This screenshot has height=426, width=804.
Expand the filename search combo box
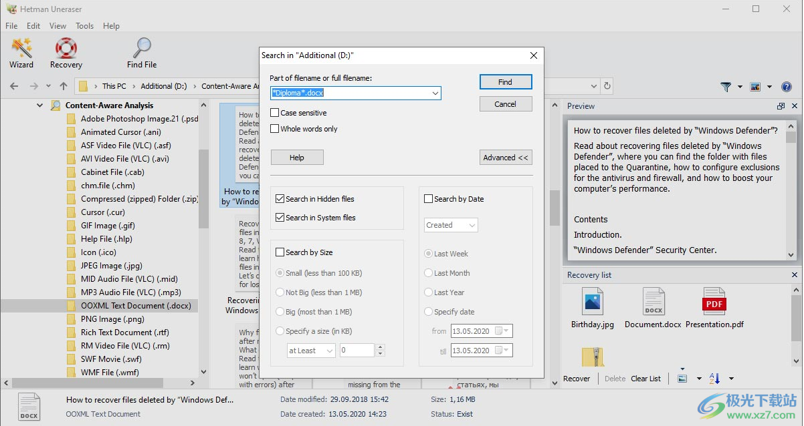click(x=435, y=93)
